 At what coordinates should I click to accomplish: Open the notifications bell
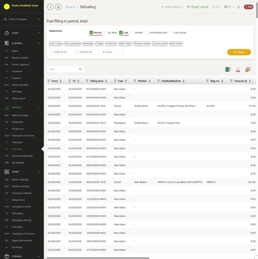coord(216,7)
